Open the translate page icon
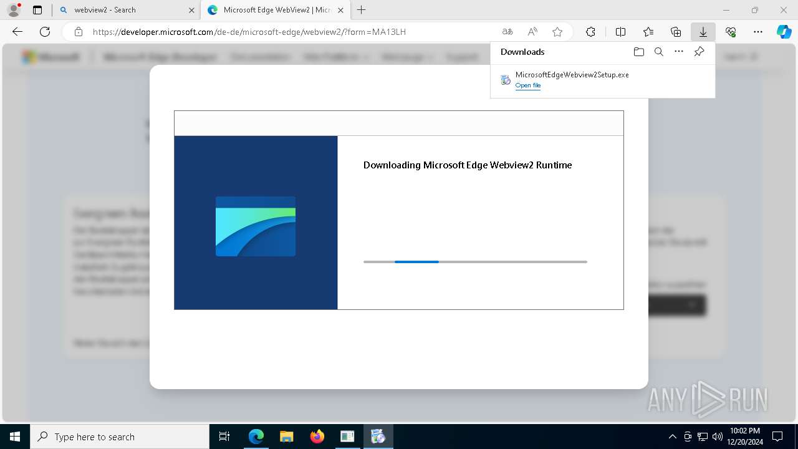 click(x=507, y=32)
